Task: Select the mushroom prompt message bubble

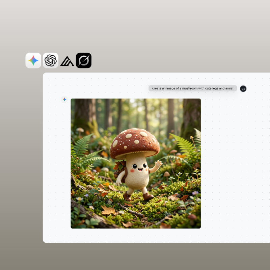Action: coord(193,88)
